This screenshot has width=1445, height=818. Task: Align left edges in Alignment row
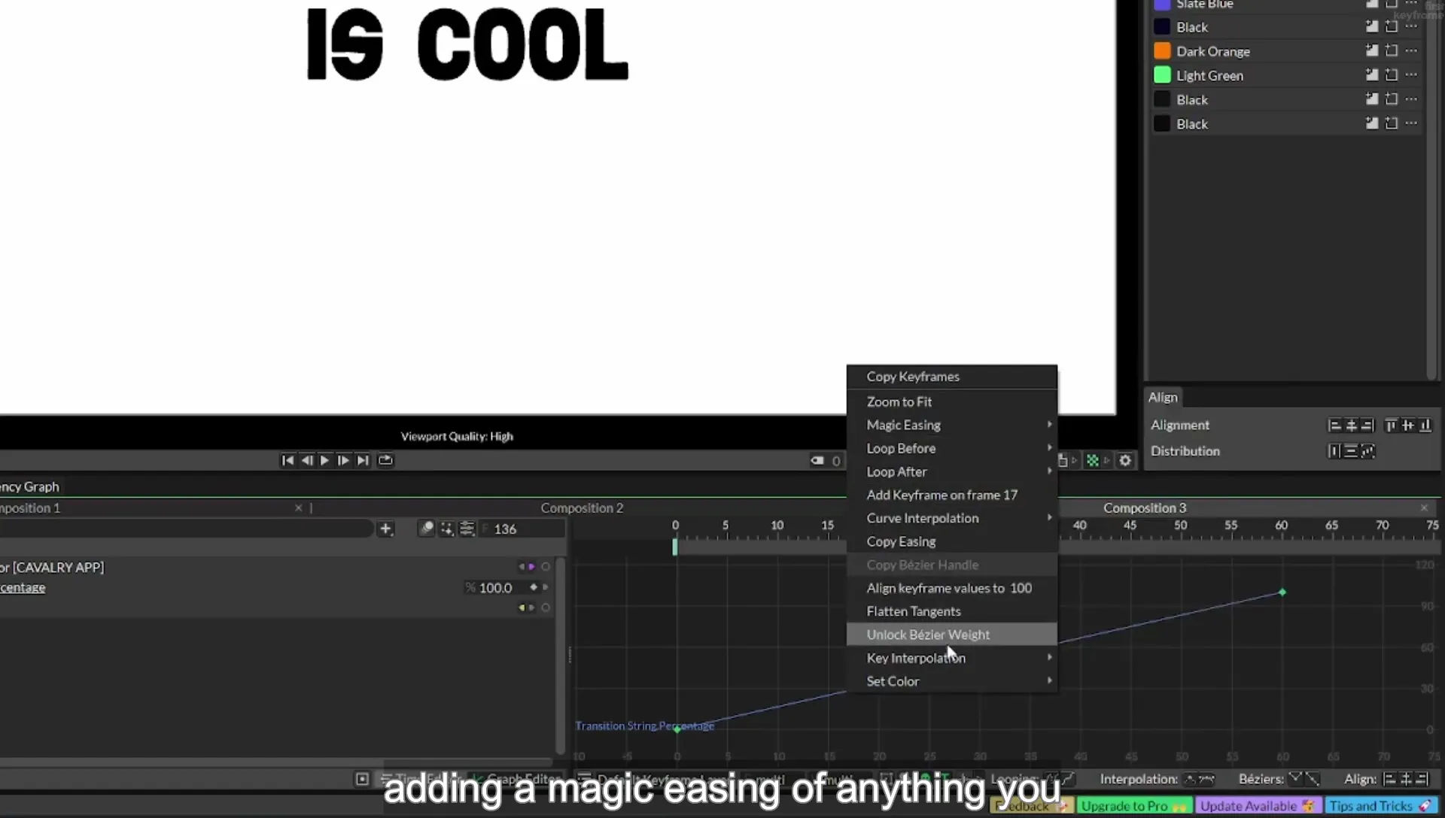click(x=1334, y=426)
